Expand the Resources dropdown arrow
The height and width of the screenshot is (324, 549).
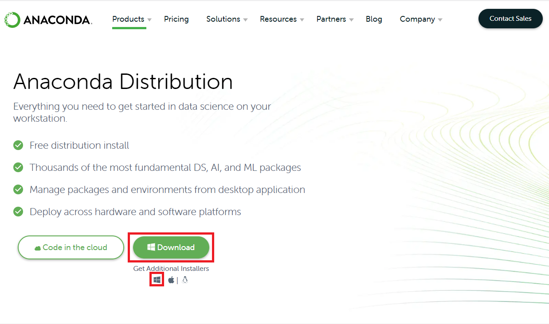[302, 20]
